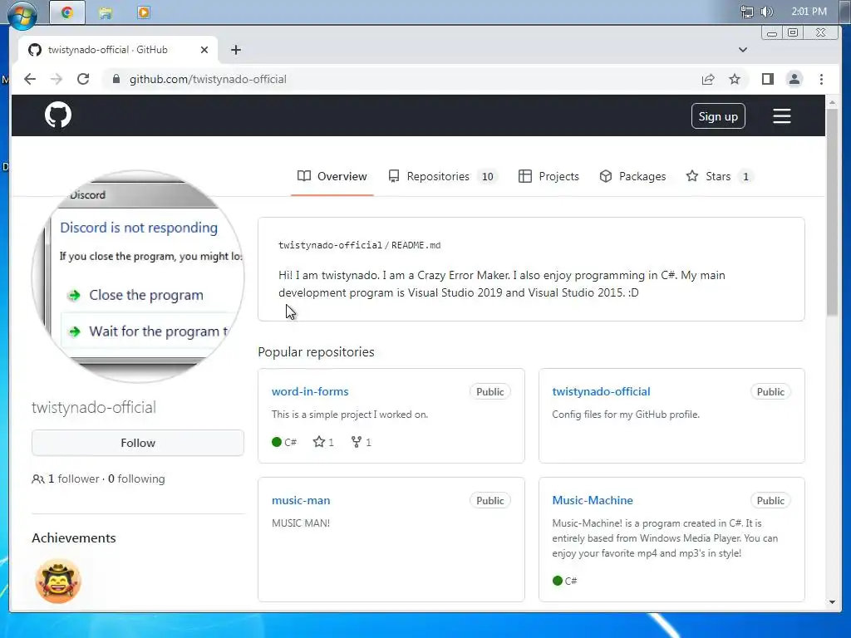Open a new browser tab
Viewport: 851px width, 638px height.
(x=235, y=50)
